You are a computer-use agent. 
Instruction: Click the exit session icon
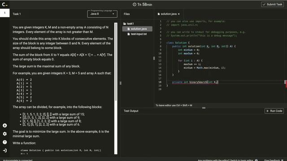tap(5, 150)
